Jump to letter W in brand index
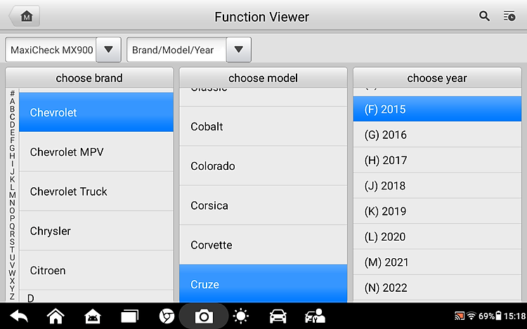 pyautogui.click(x=12, y=273)
